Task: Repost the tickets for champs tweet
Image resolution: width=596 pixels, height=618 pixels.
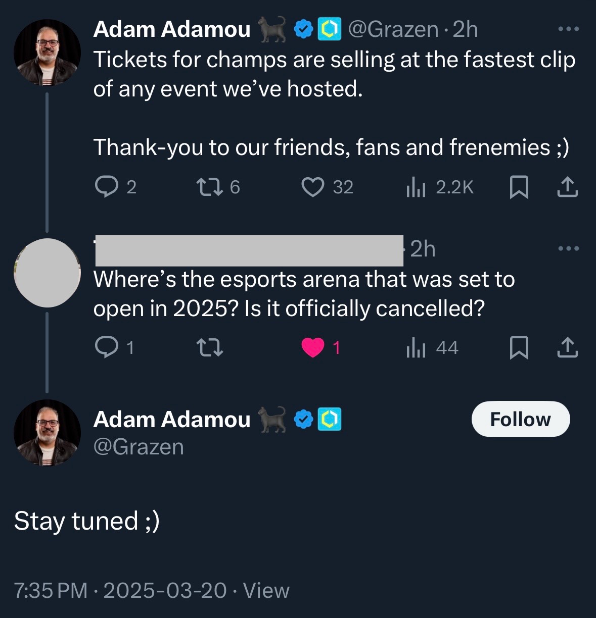Action: 209,187
